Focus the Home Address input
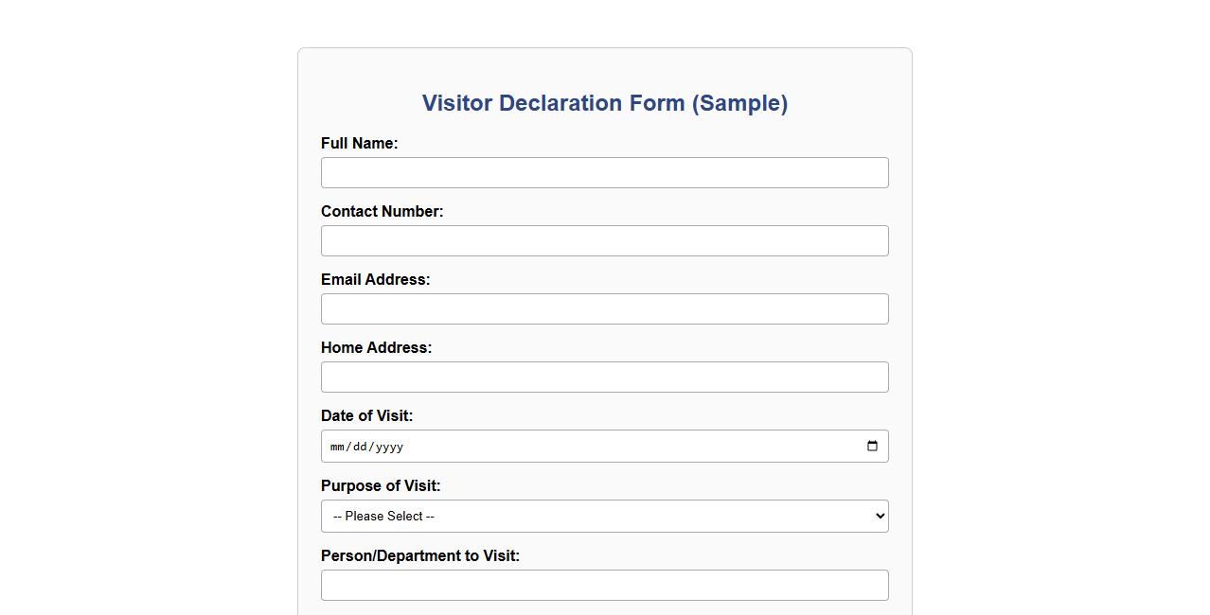The height and width of the screenshot is (615, 1210). 604,377
